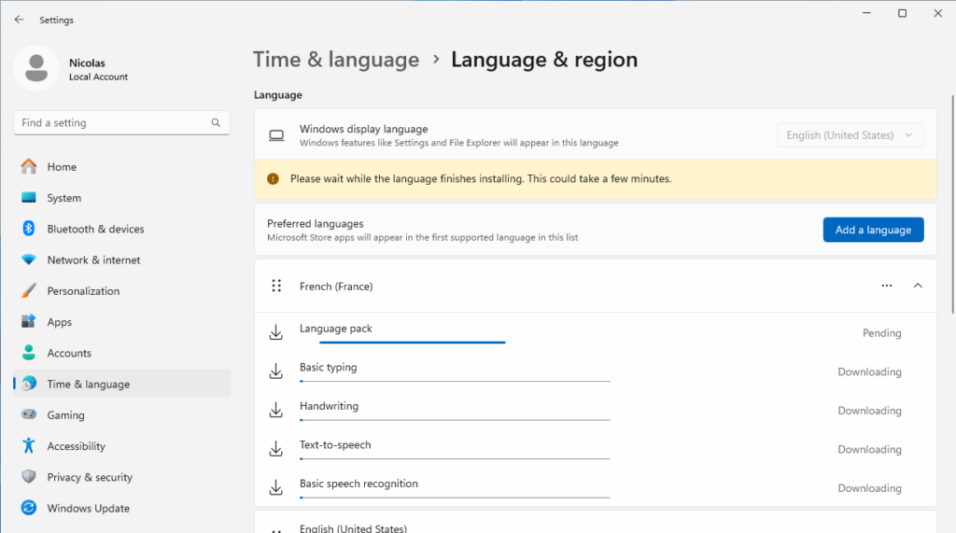Open System settings
The width and height of the screenshot is (956, 533).
pos(122,198)
